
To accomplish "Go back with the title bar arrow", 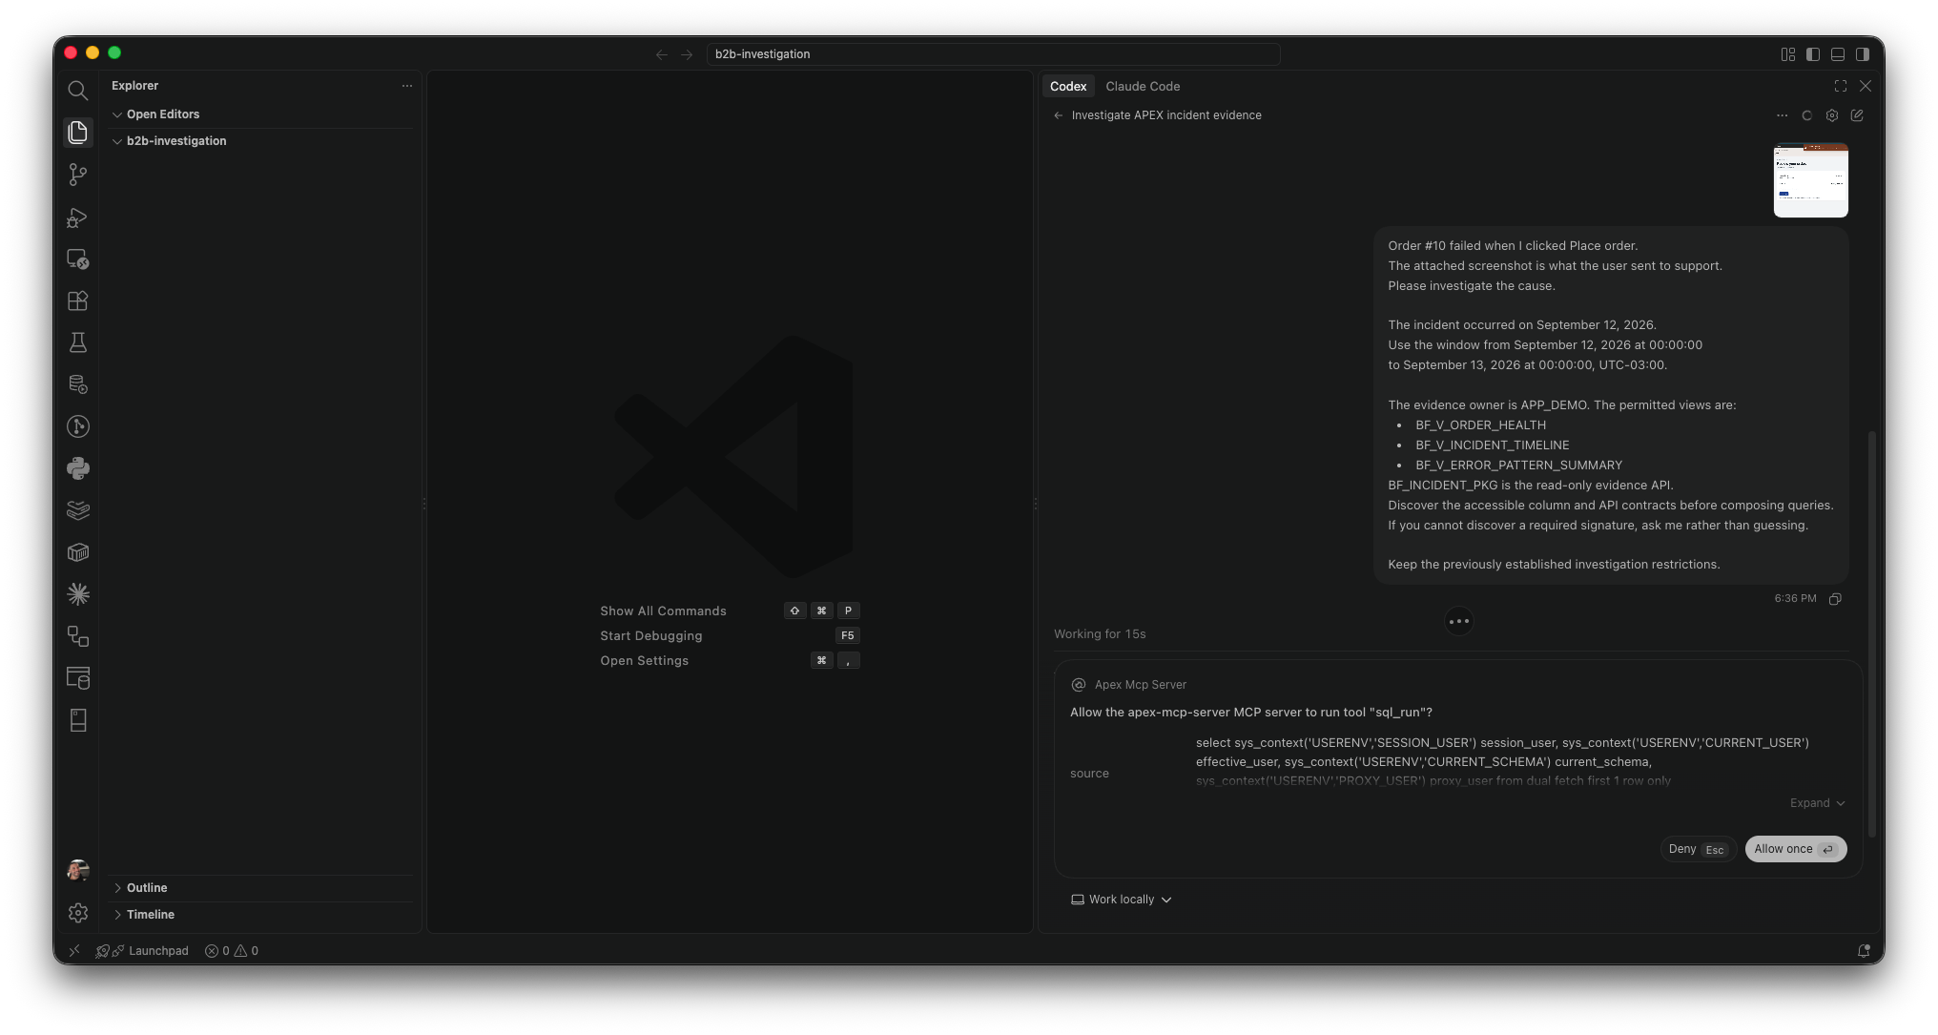I will pyautogui.click(x=662, y=54).
